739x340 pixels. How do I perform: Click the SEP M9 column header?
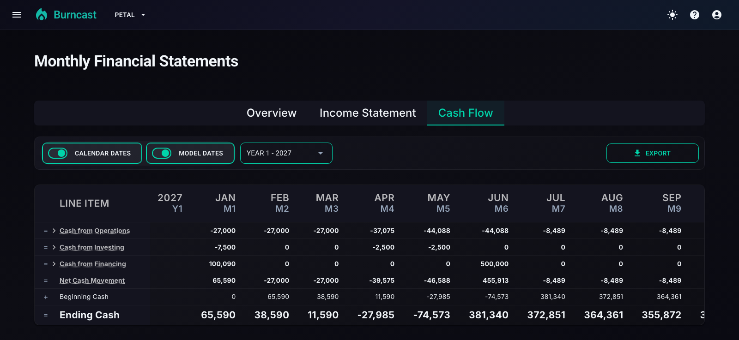672,203
